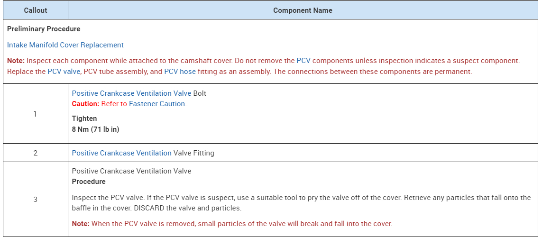This screenshot has width=542, height=237.
Task: Open the Fastener Caution link
Action: coord(157,104)
